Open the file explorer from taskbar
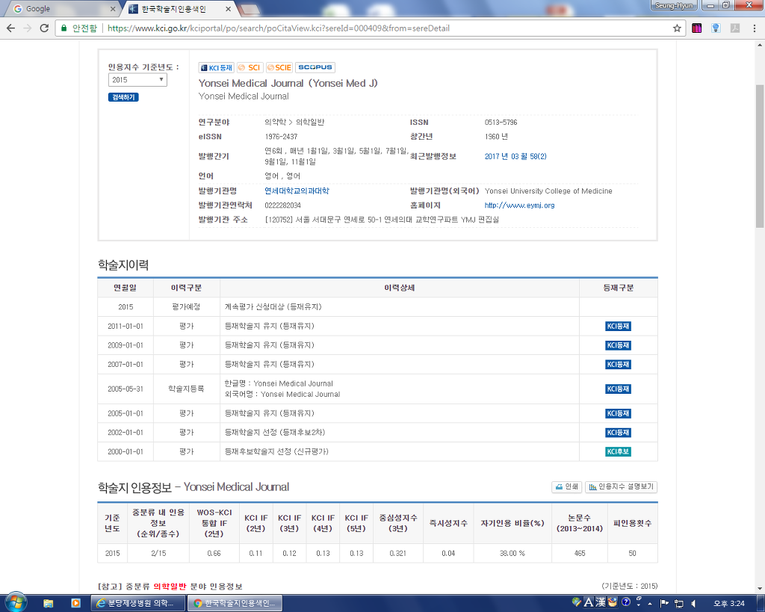 tap(48, 603)
